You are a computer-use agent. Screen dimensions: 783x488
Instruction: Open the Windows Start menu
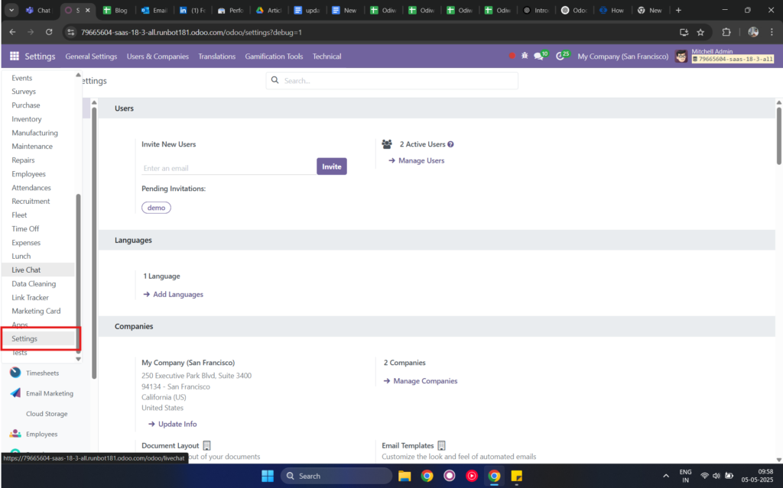[267, 475]
